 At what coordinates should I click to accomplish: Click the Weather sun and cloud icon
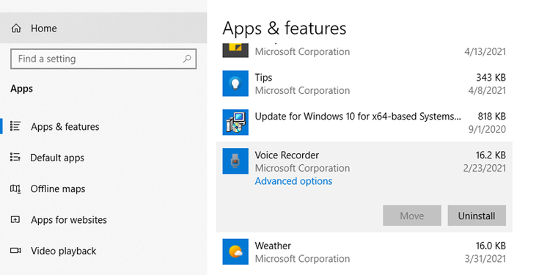tap(235, 252)
